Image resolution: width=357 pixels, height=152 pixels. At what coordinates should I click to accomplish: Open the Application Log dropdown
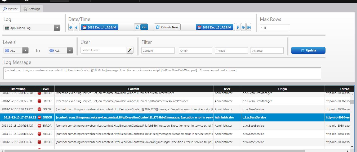[x=57, y=27]
